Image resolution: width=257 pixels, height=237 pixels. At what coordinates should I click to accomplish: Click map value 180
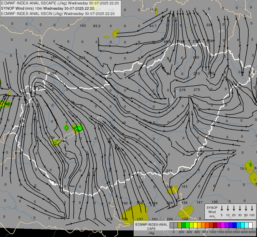[54, 57]
